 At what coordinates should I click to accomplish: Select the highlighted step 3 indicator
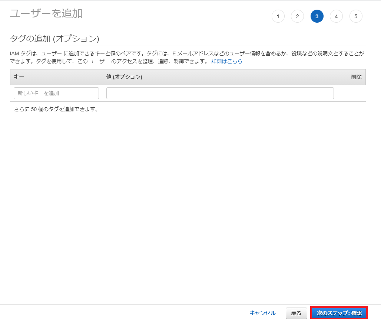[x=317, y=16]
